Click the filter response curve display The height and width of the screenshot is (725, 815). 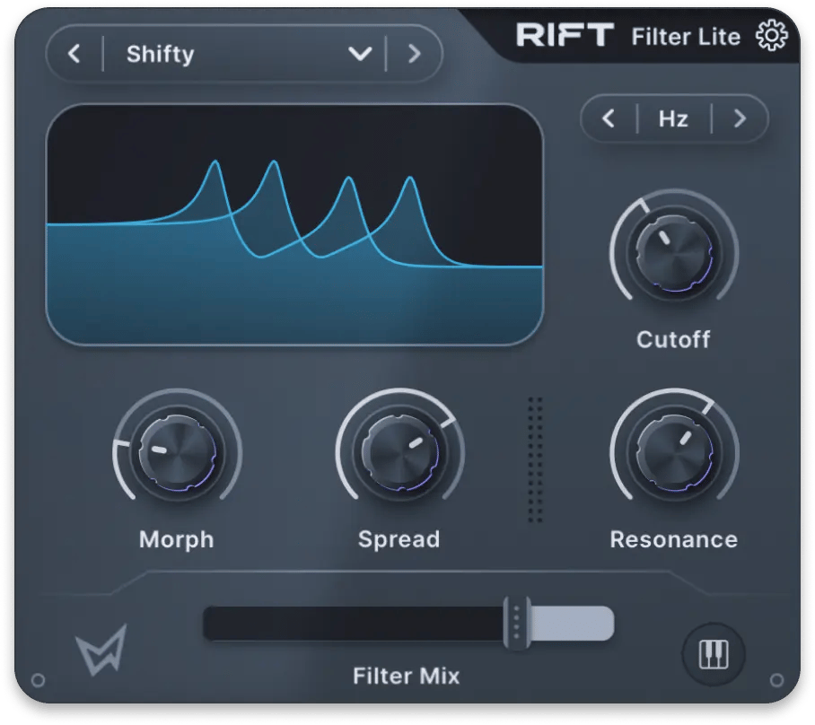294,224
